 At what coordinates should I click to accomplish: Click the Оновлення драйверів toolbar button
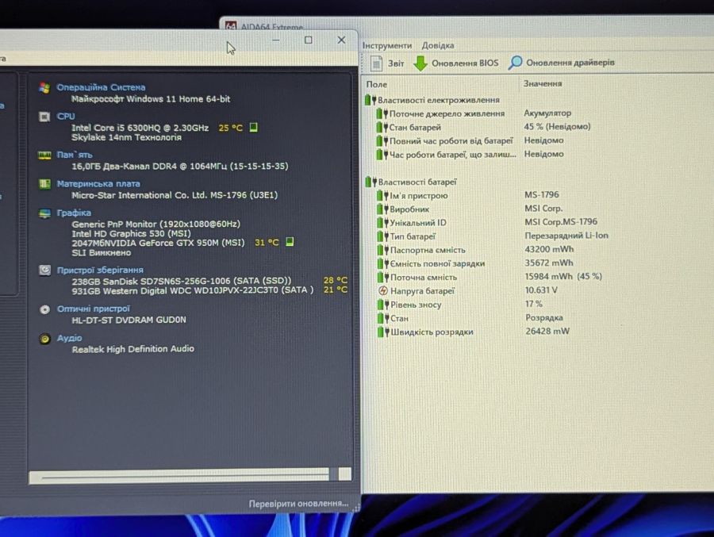(562, 63)
